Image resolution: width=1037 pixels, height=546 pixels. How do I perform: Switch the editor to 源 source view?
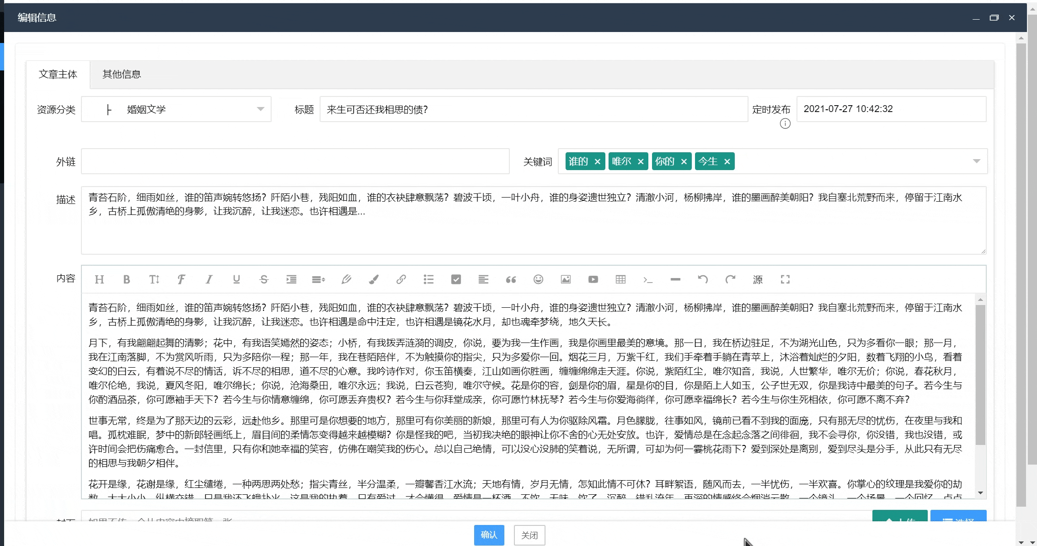pyautogui.click(x=758, y=279)
